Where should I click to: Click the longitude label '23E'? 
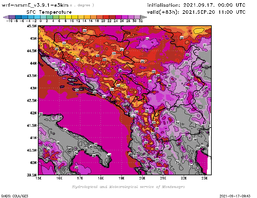click(205, 178)
